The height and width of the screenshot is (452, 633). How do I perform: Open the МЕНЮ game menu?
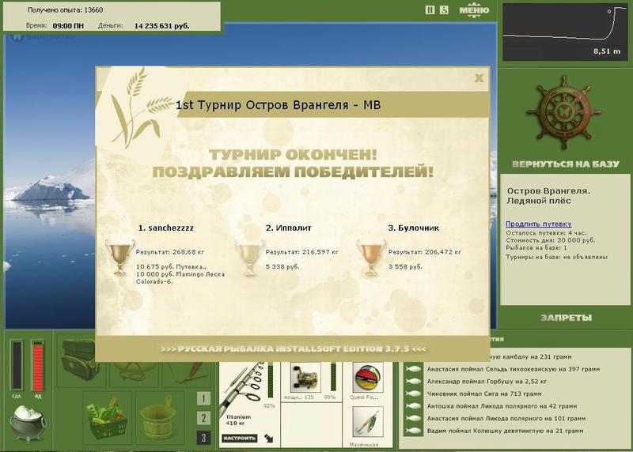pos(474,9)
